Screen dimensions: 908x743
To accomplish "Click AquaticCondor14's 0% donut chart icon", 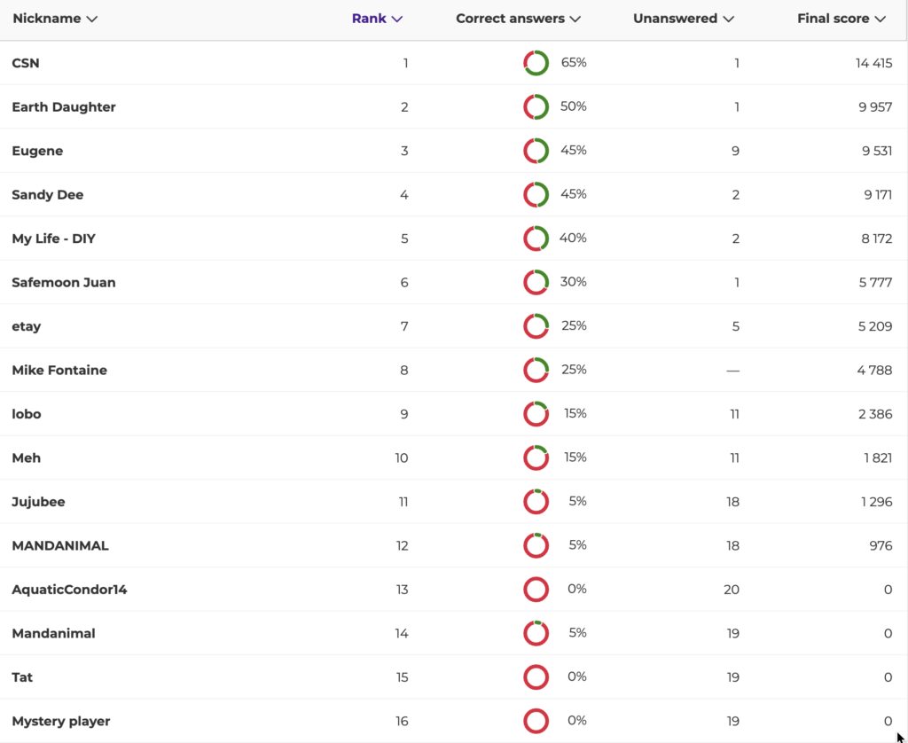I will click(x=536, y=590).
